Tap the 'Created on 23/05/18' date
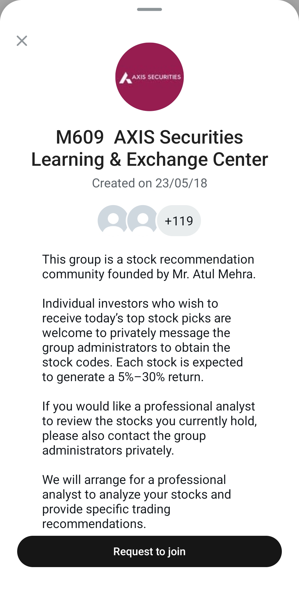299x589 pixels. pos(149,183)
